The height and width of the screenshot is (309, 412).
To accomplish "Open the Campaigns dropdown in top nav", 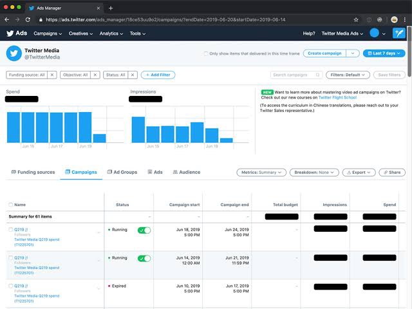I will (x=48, y=33).
